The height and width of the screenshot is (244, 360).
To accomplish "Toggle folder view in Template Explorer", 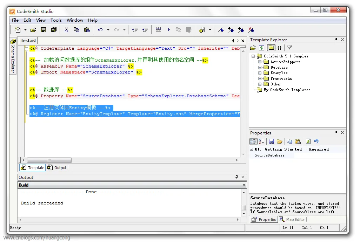I will click(271, 48).
